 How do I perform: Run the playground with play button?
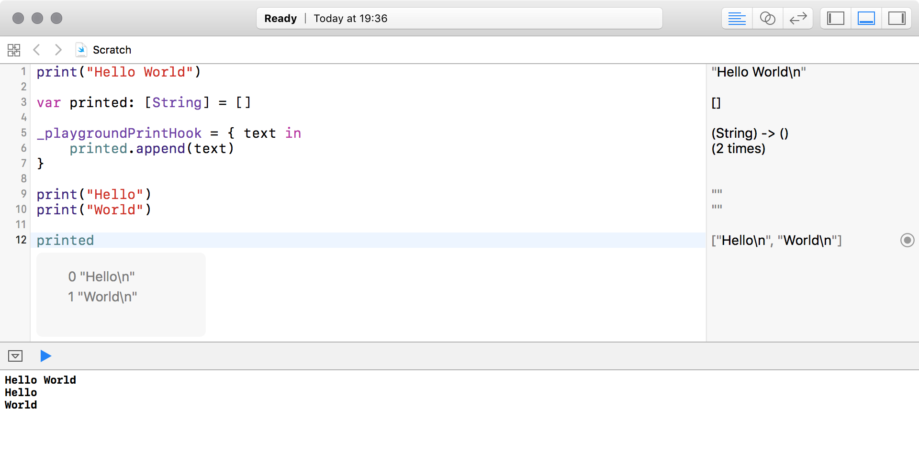[45, 356]
